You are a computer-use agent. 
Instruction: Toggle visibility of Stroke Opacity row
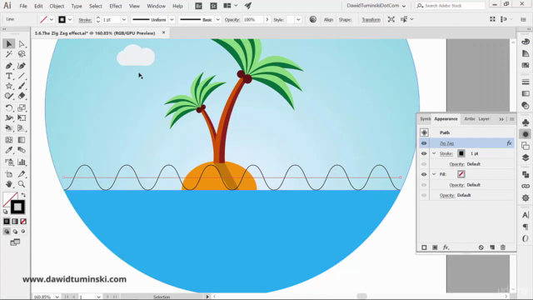point(424,164)
